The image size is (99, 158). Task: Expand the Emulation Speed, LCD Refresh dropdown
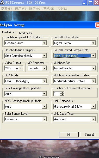pos(44,43)
